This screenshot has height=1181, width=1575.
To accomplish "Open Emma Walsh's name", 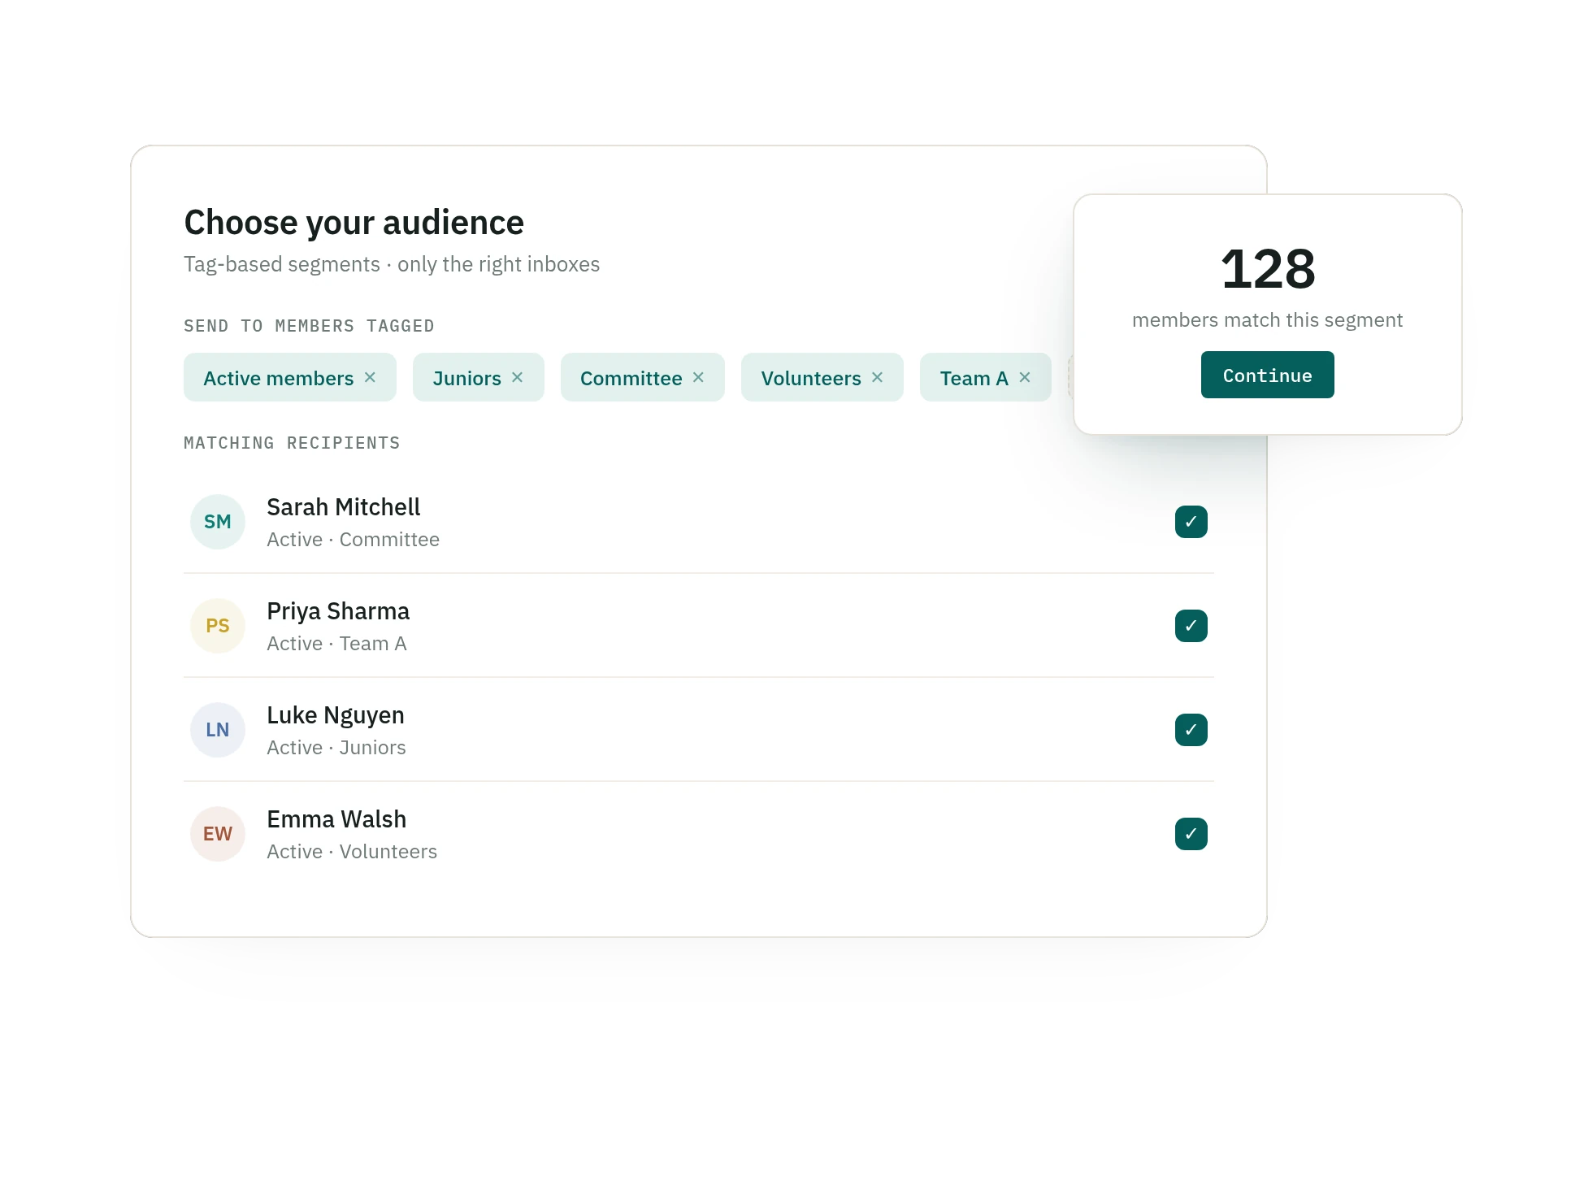I will click(336, 819).
